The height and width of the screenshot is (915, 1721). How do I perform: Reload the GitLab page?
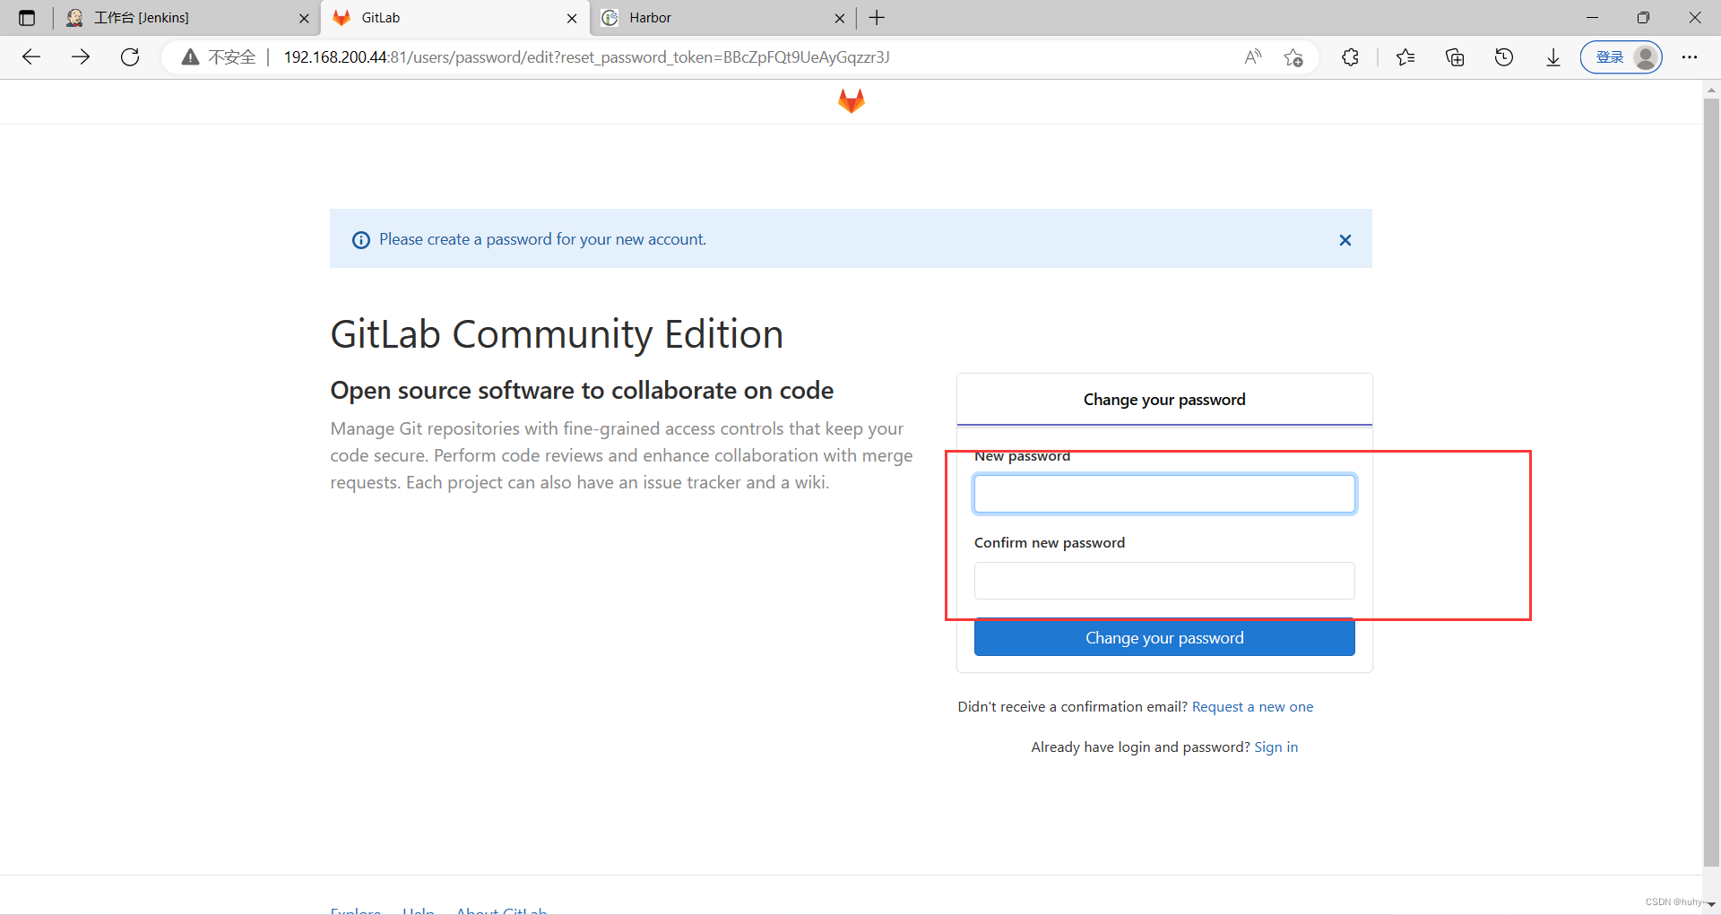point(130,57)
